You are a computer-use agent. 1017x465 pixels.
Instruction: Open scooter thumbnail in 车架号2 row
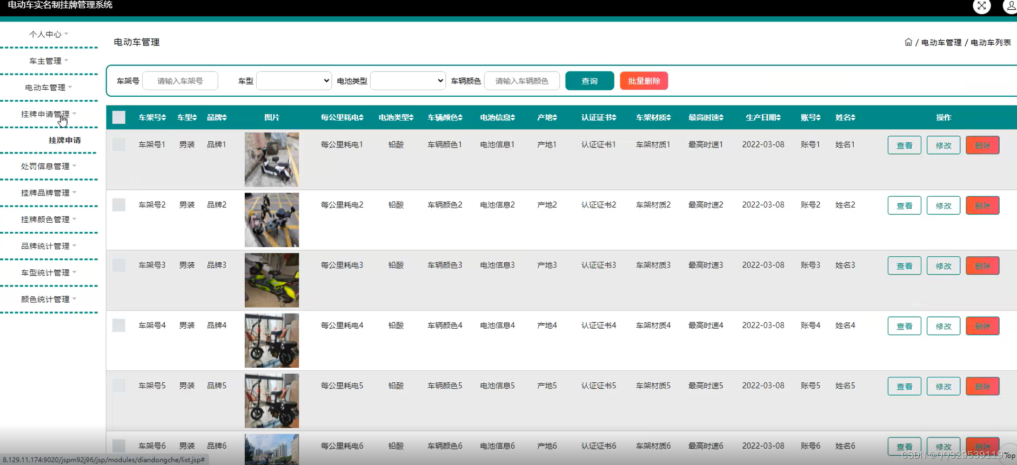272,220
